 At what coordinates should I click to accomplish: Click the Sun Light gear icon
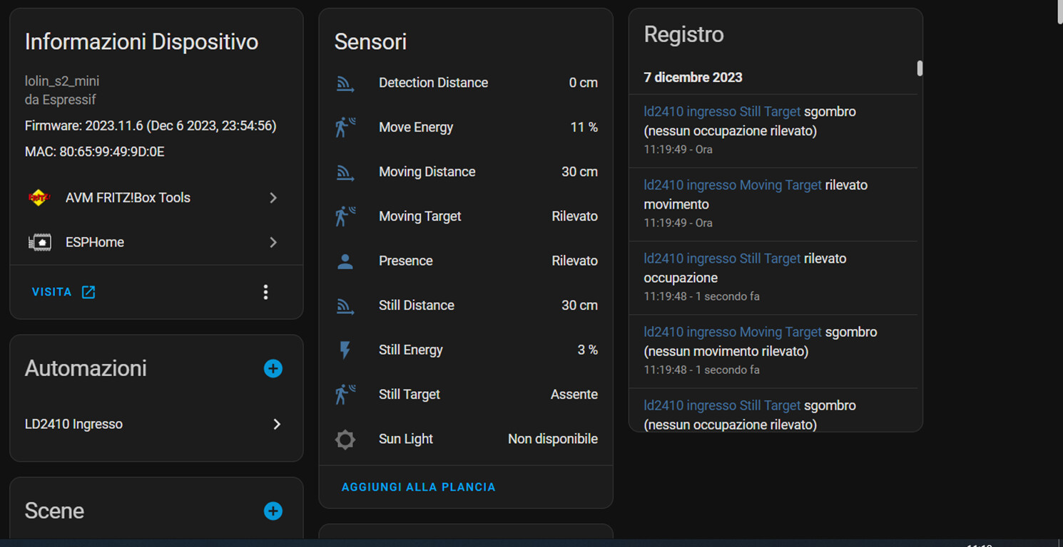click(x=345, y=439)
